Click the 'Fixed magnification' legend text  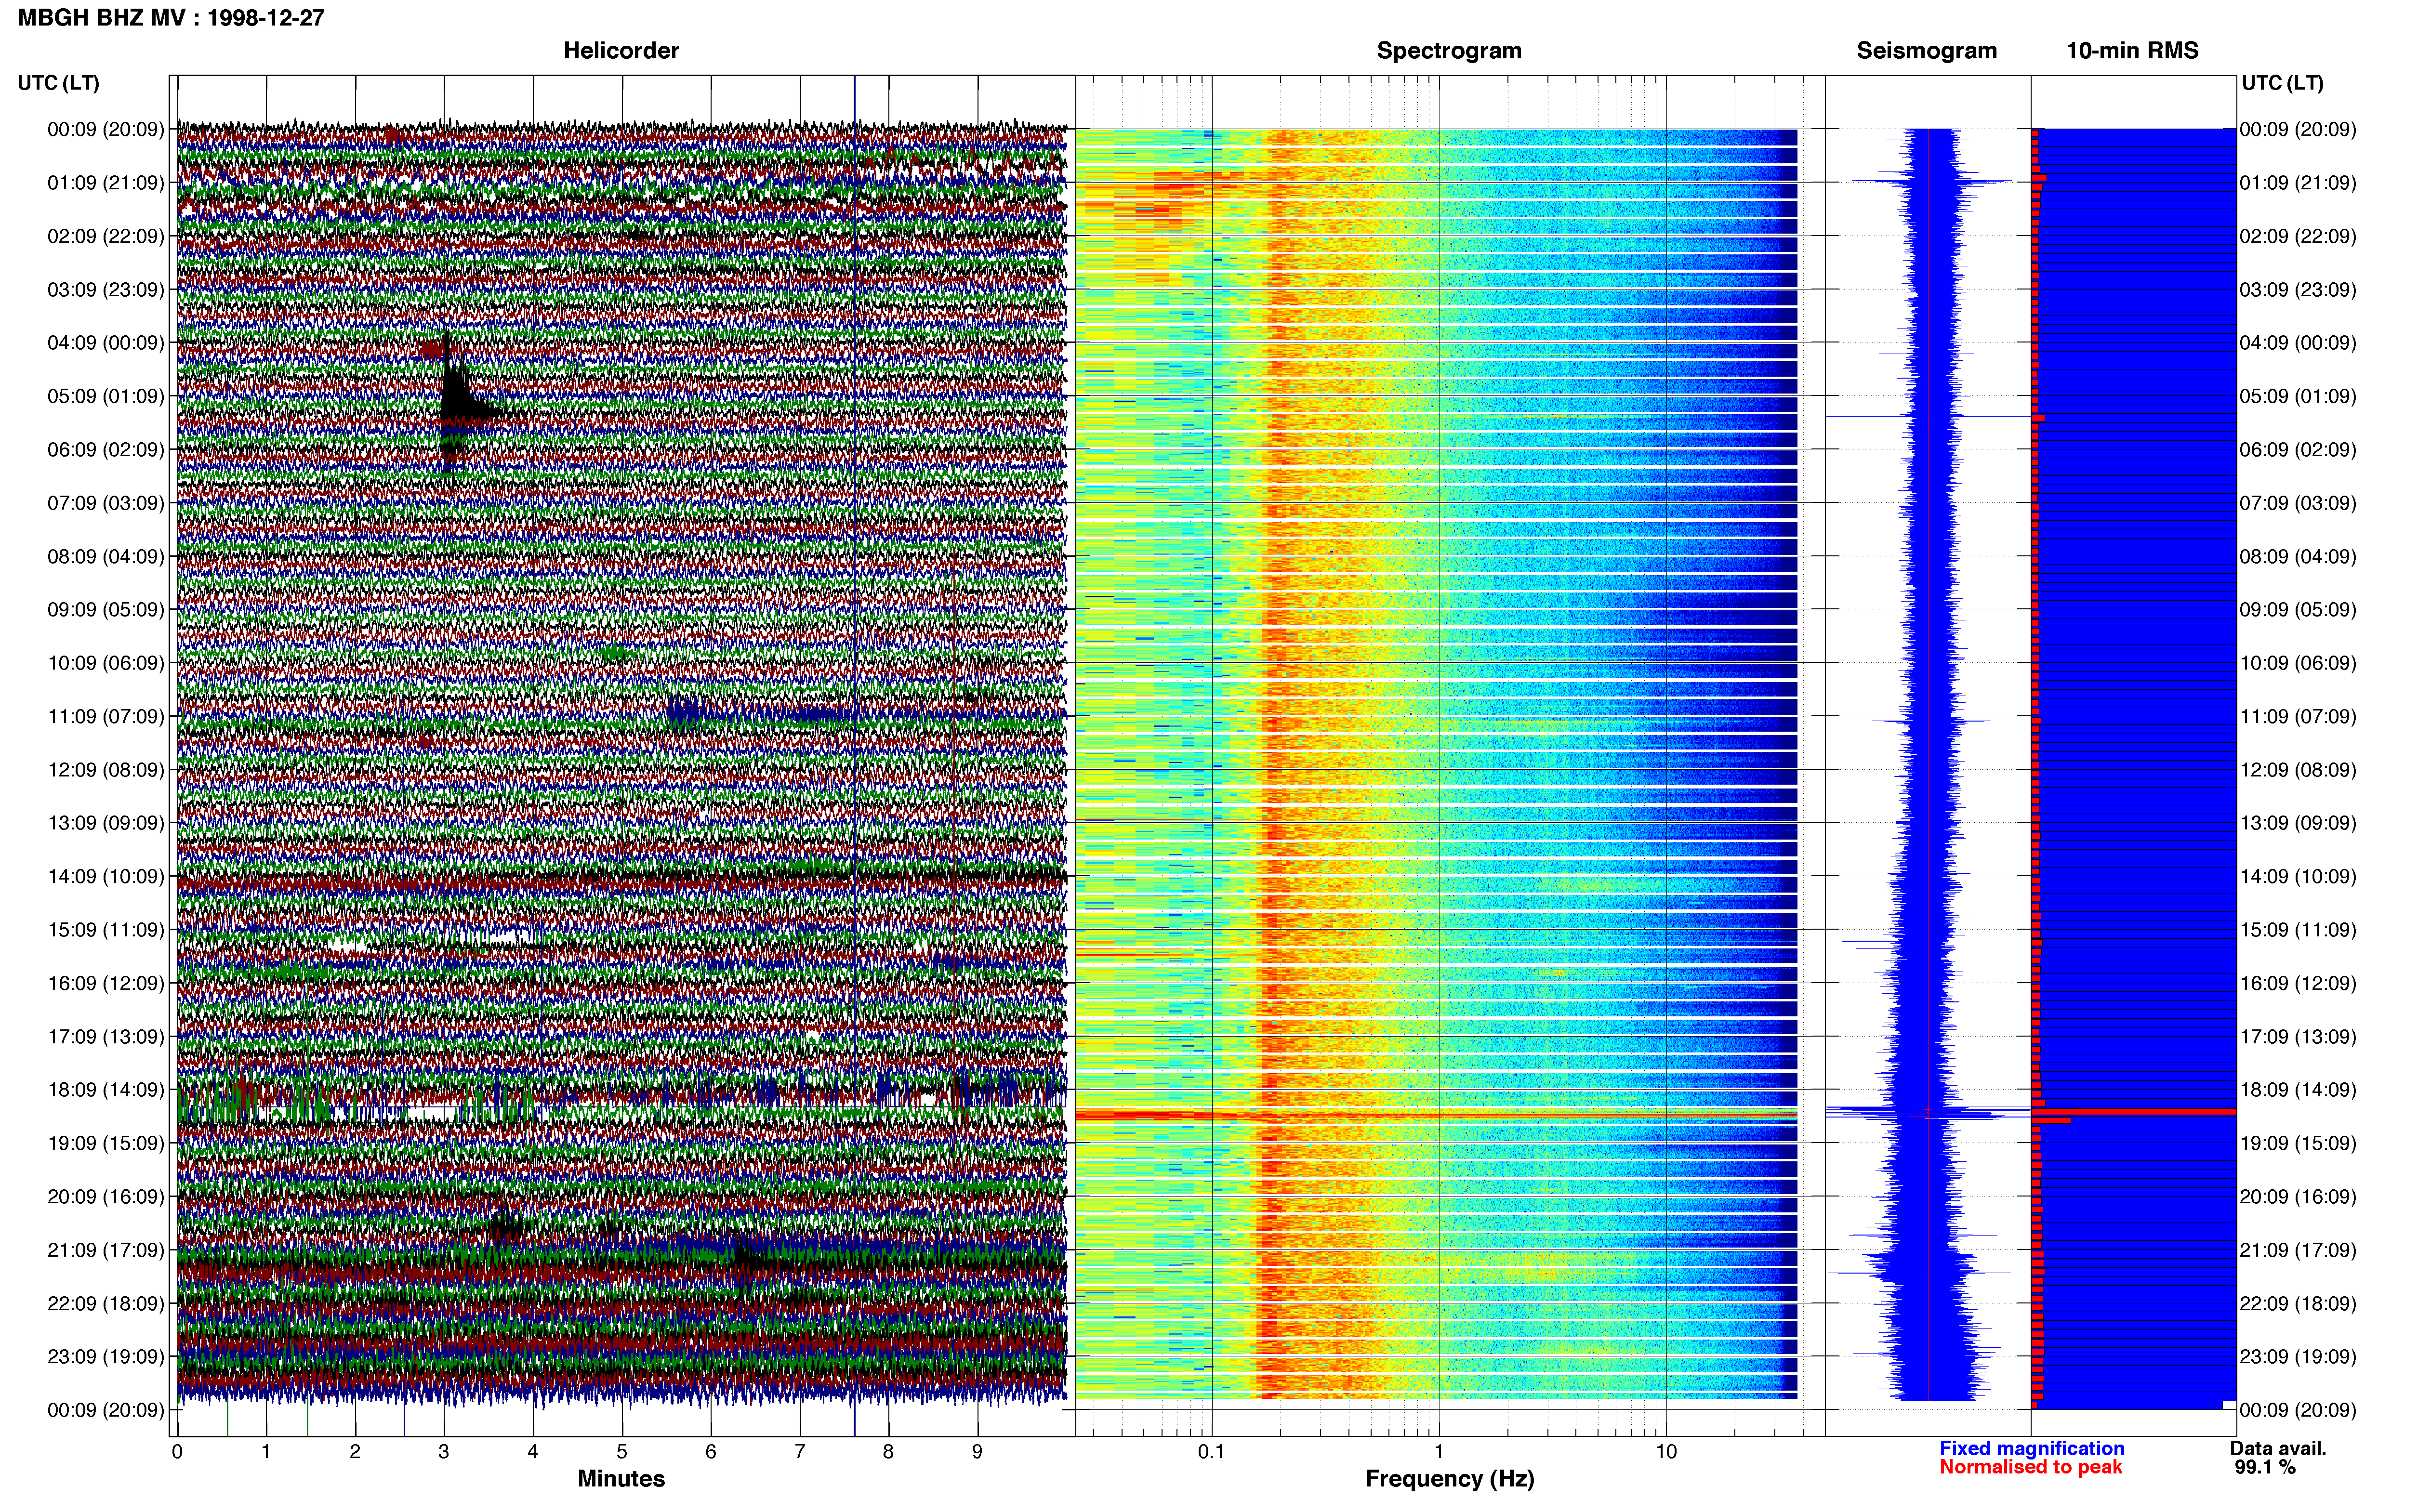(2032, 1449)
